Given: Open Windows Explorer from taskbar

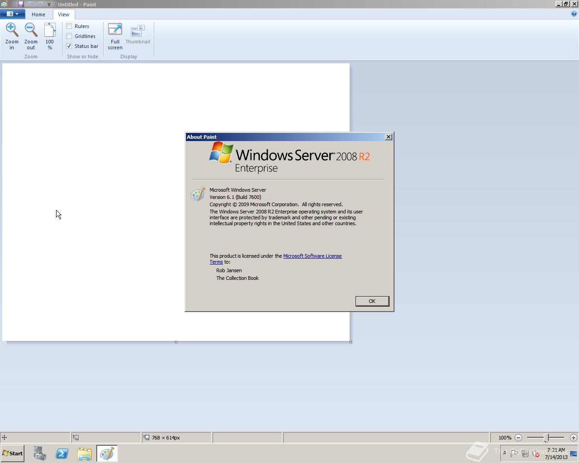Looking at the screenshot, I should (85, 454).
